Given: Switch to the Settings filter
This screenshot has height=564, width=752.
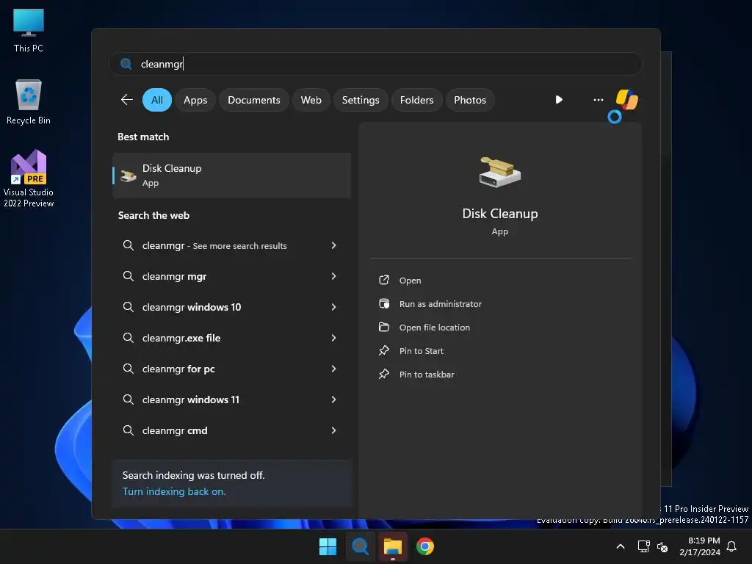Looking at the screenshot, I should [x=360, y=100].
